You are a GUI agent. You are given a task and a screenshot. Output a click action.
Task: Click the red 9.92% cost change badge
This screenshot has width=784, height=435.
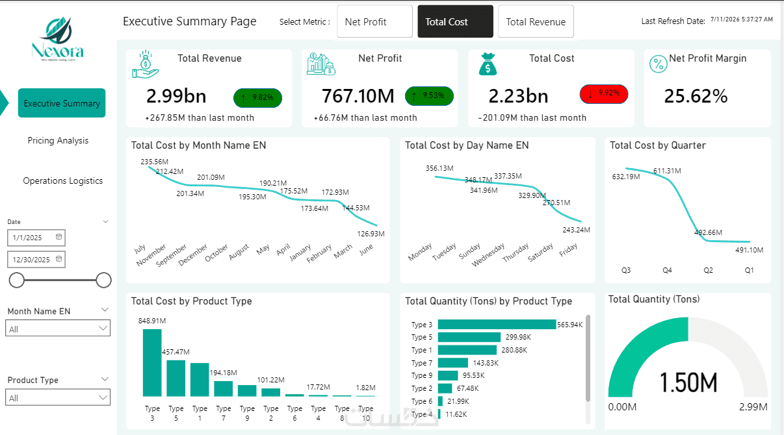pyautogui.click(x=604, y=94)
